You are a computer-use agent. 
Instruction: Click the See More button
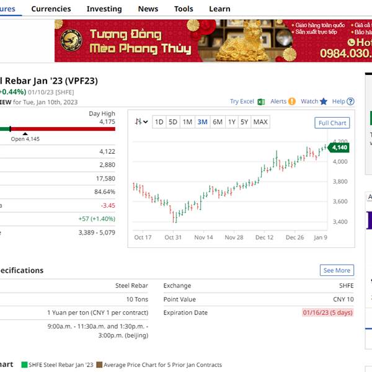pos(337,270)
